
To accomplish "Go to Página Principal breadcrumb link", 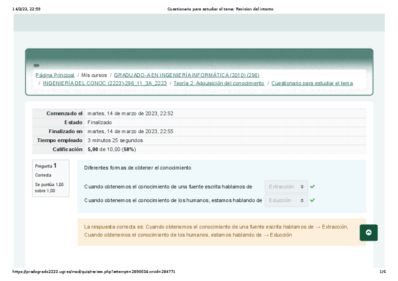I will pos(55,75).
